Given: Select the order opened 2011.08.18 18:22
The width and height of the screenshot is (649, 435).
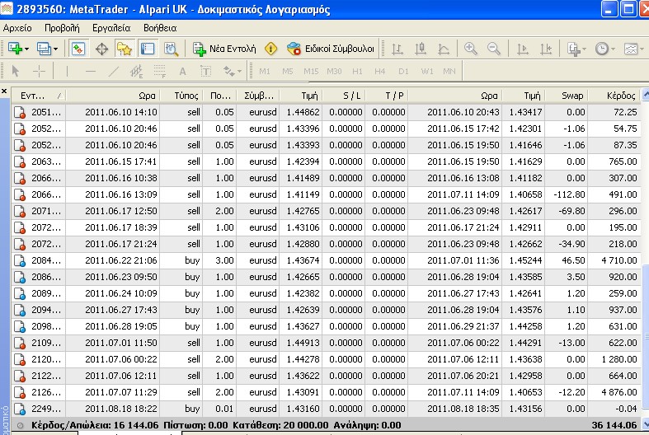Looking at the screenshot, I should 327,409.
